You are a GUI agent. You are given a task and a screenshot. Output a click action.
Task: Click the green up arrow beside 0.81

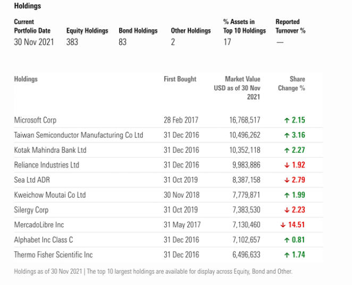(x=287, y=240)
